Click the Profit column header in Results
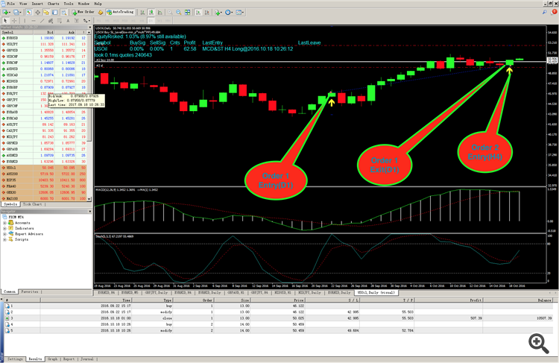This screenshot has height=363, width=559. [x=448, y=300]
